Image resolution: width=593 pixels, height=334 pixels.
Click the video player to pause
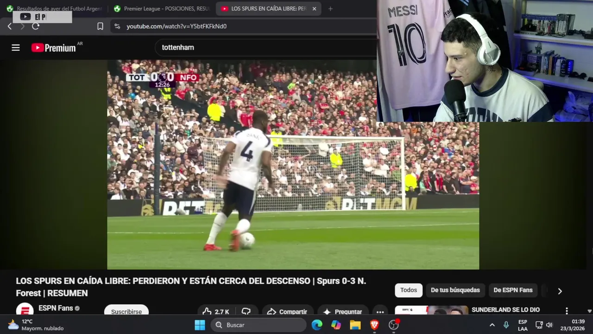293,165
